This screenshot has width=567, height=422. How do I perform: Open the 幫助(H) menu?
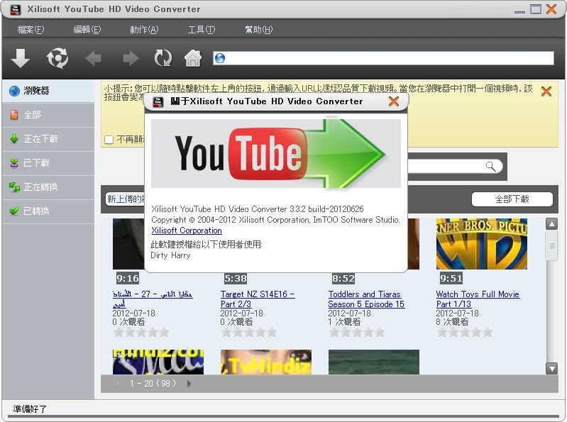click(258, 30)
